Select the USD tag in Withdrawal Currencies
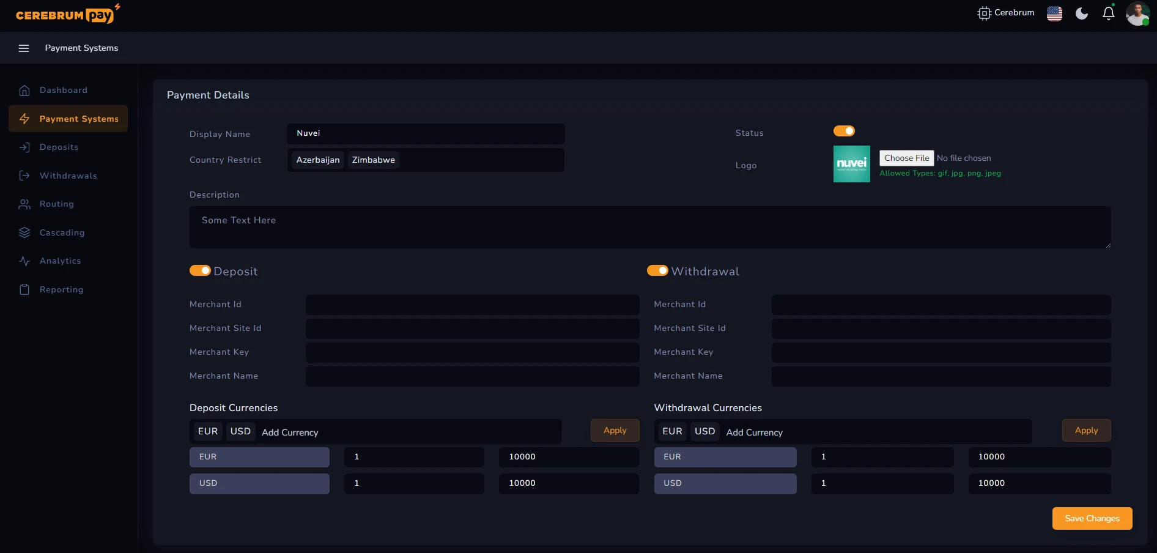The width and height of the screenshot is (1157, 553). coord(704,431)
